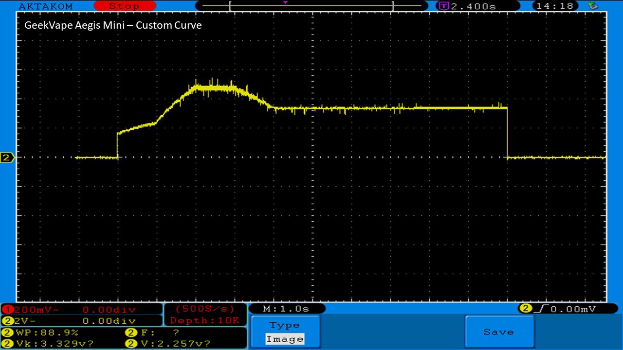623x350 pixels.
Task: Click the purple T trigger position icon
Action: (443, 6)
